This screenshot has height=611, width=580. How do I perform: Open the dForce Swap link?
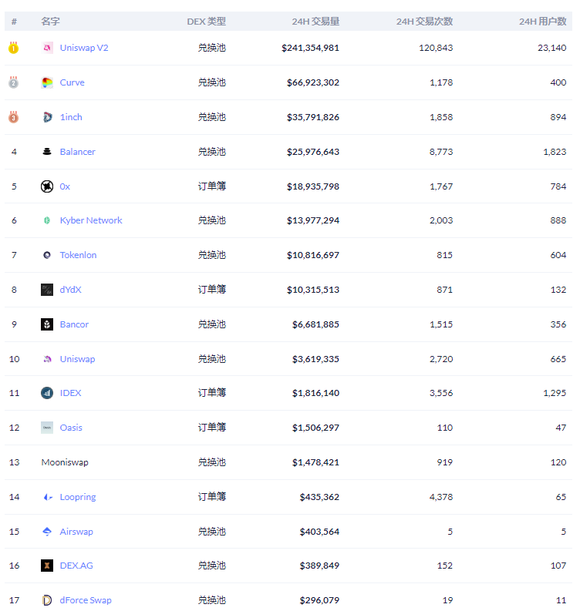click(86, 600)
